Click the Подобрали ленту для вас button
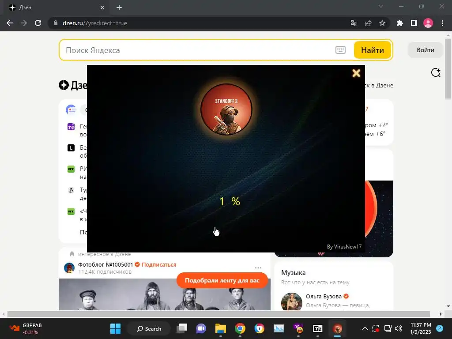The image size is (452, 339). (222, 280)
